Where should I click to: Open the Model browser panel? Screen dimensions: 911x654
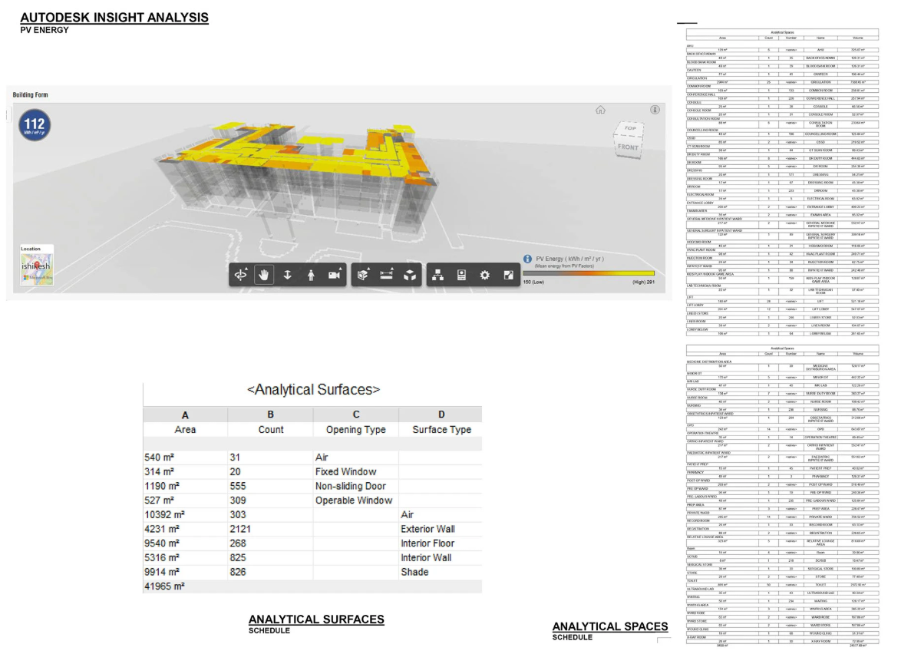(x=438, y=275)
